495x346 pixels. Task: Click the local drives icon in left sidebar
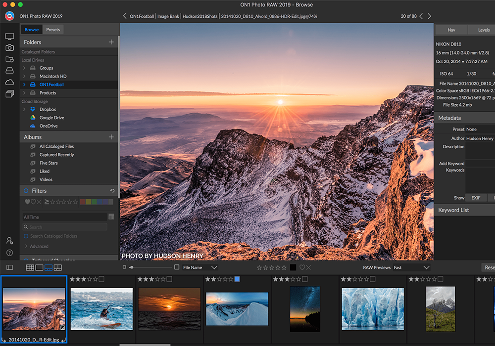[x=9, y=70]
